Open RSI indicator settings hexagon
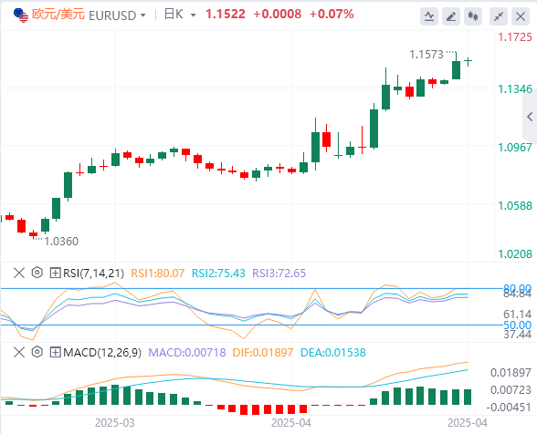The height and width of the screenshot is (434, 537). click(37, 273)
